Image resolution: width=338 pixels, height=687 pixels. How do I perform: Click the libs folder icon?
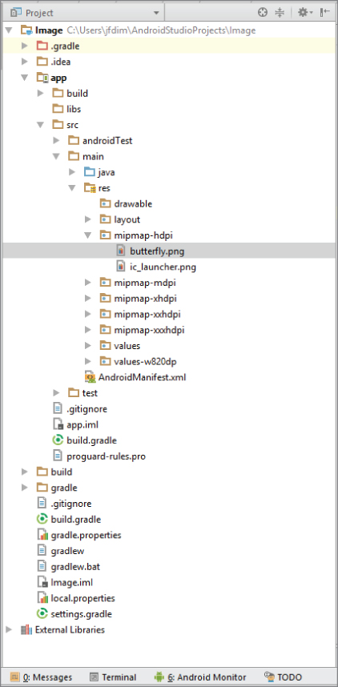(58, 109)
